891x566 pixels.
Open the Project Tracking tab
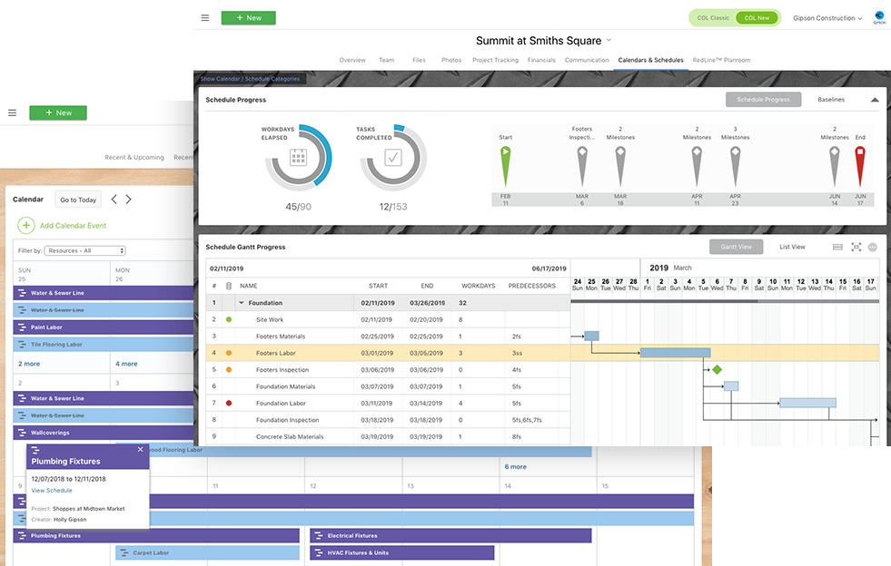[x=495, y=60]
